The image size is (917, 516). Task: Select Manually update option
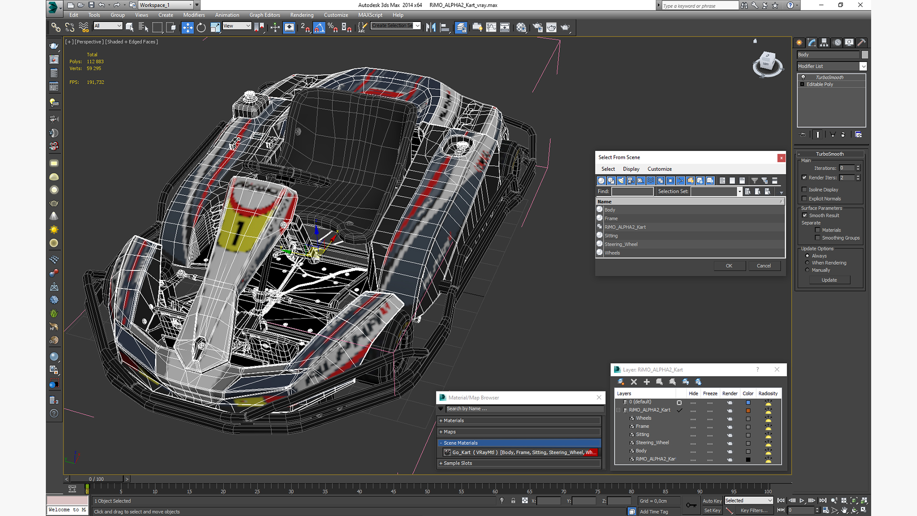pyautogui.click(x=807, y=270)
